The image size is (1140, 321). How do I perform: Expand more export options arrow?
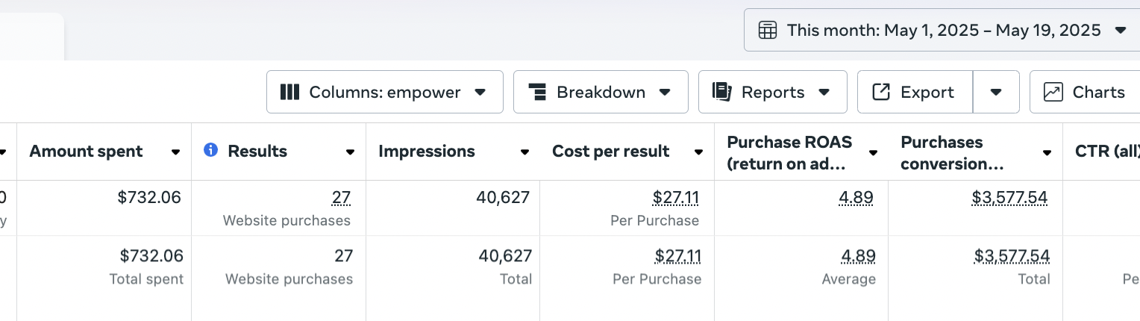click(996, 93)
